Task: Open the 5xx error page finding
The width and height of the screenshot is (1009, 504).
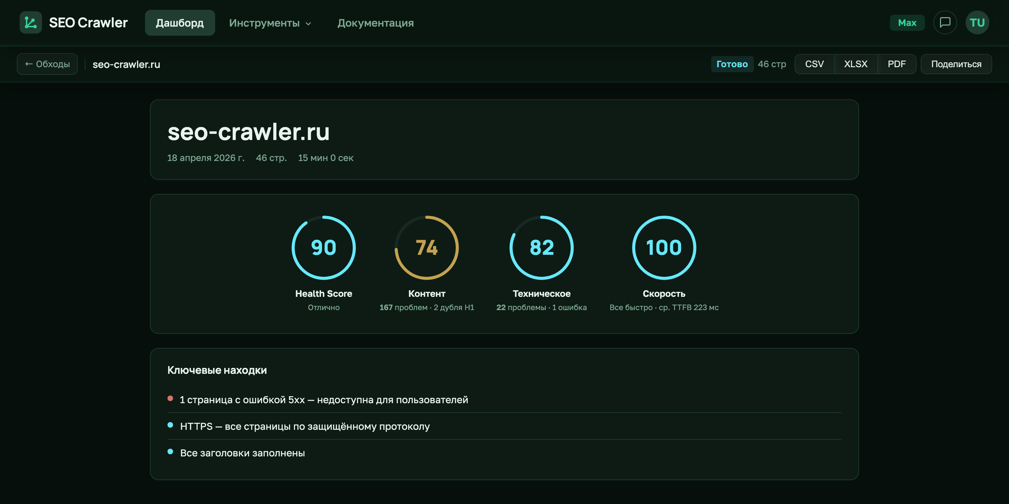Action: 504,399
